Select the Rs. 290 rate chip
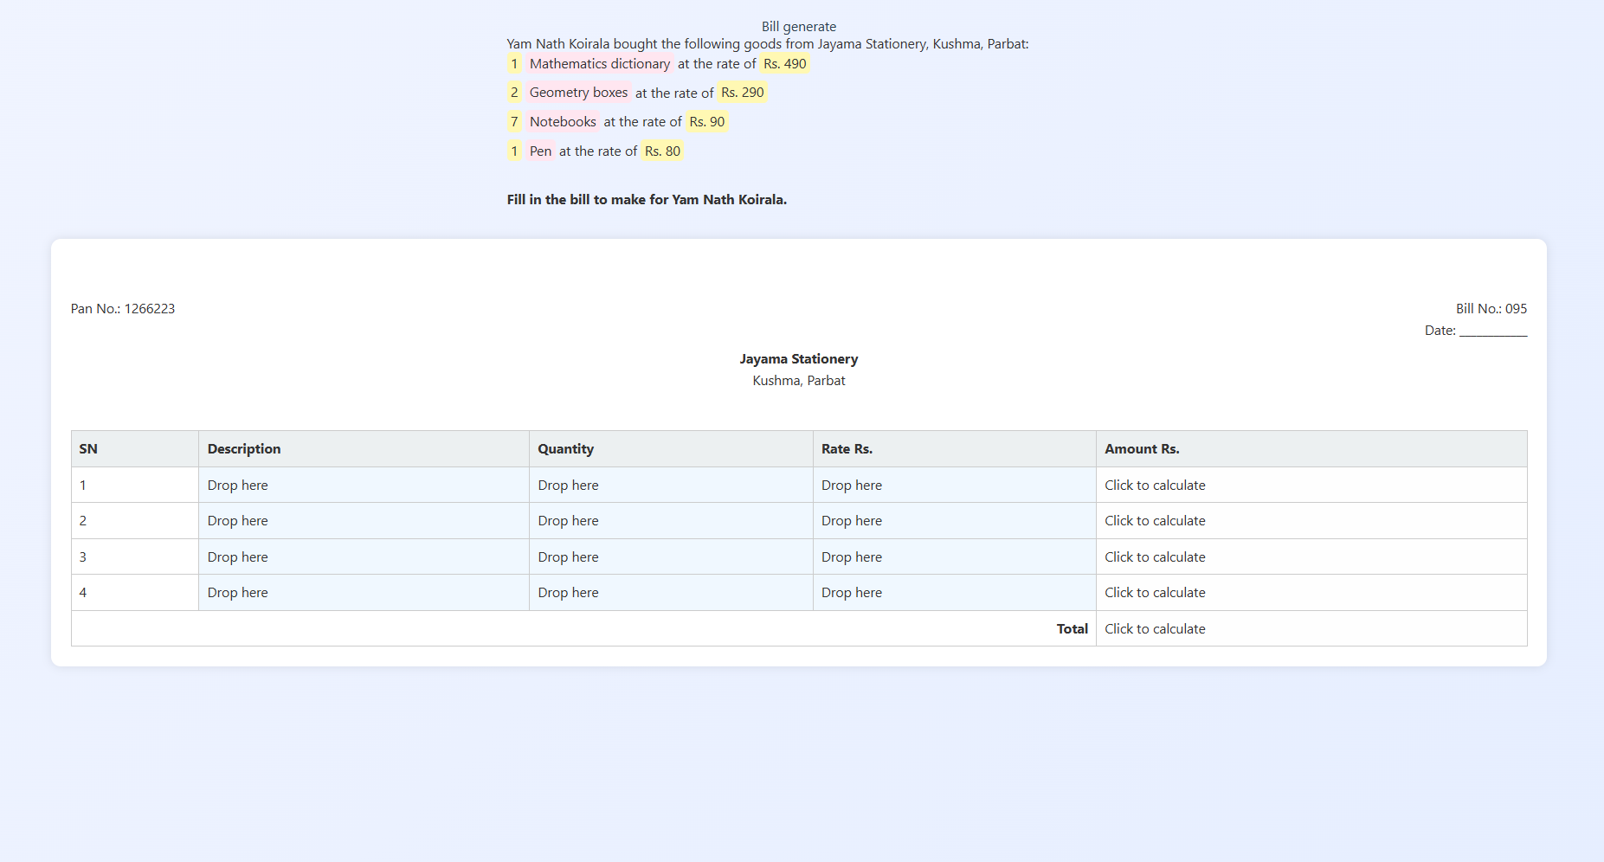 [x=742, y=93]
